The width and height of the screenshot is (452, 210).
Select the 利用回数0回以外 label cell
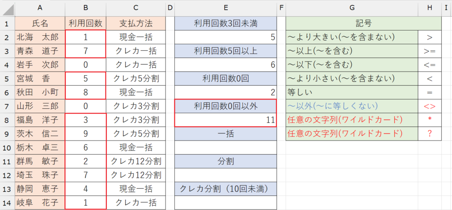click(226, 106)
